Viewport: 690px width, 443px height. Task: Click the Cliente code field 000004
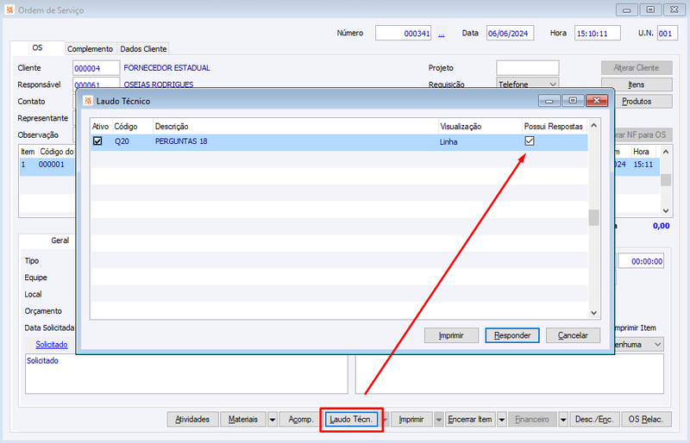(96, 68)
